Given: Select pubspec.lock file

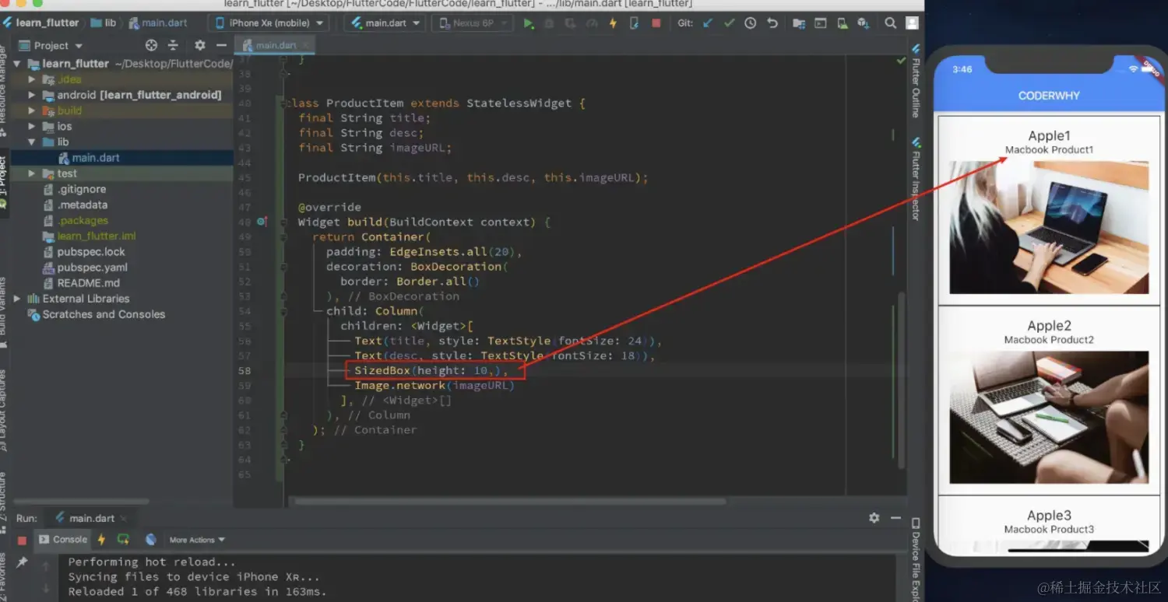Looking at the screenshot, I should 90,252.
